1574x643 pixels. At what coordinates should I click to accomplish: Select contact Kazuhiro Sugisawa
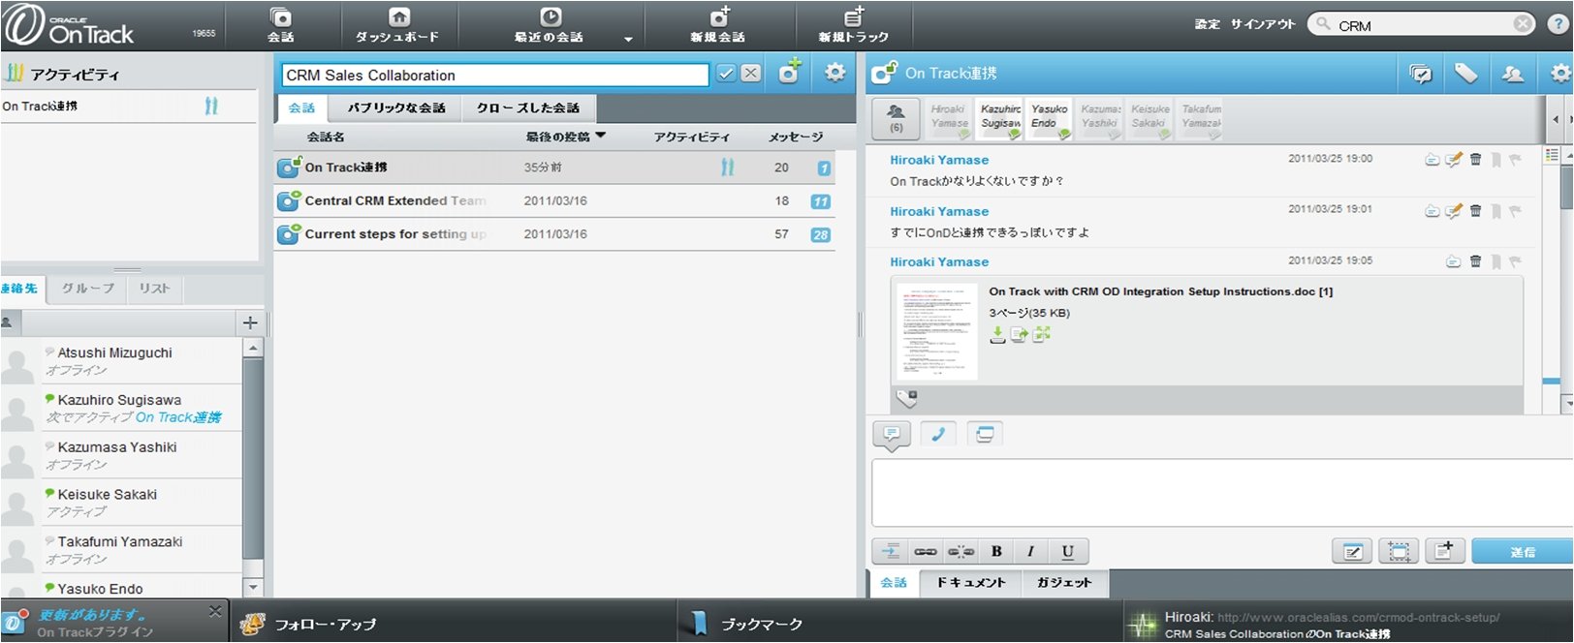(x=120, y=408)
